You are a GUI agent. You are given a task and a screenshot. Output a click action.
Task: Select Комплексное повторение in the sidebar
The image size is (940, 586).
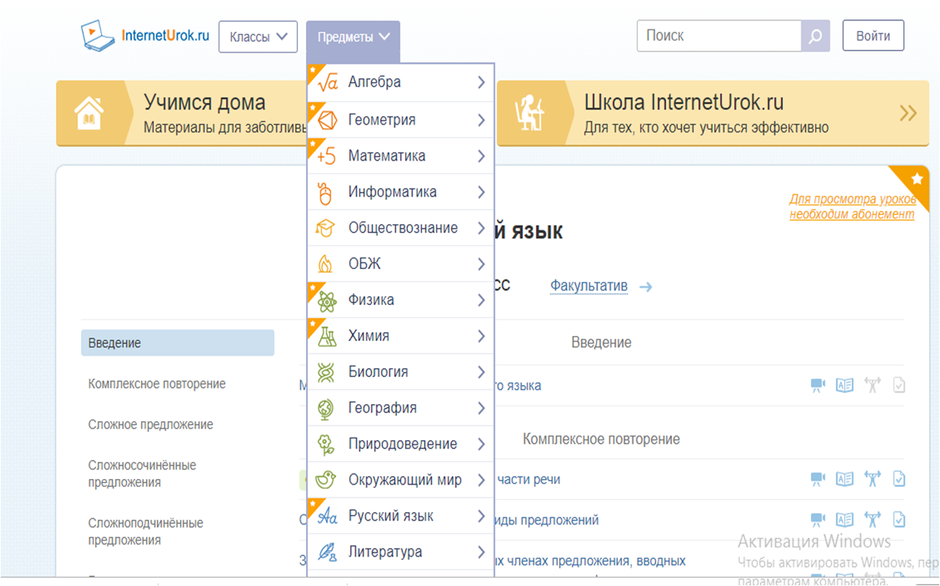click(157, 384)
